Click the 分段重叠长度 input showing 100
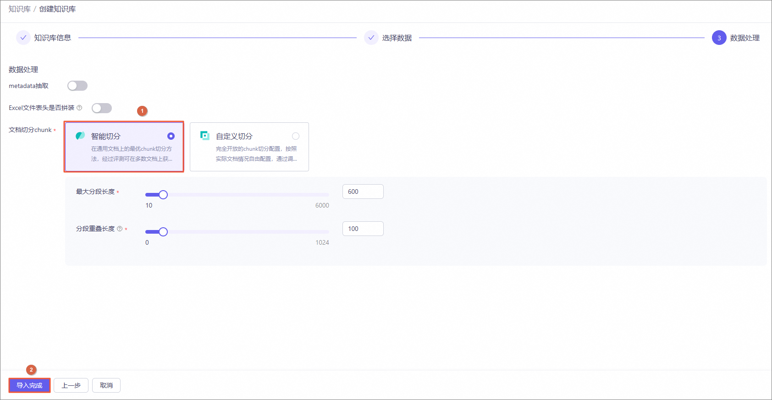The image size is (772, 400). [363, 229]
